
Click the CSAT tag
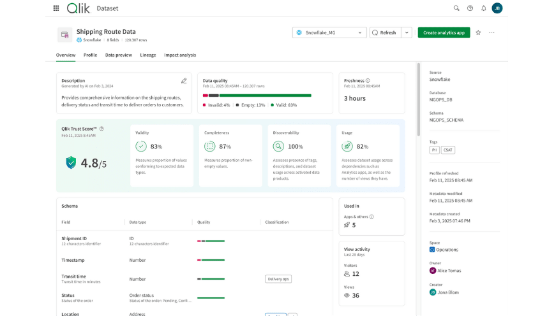[x=447, y=150]
